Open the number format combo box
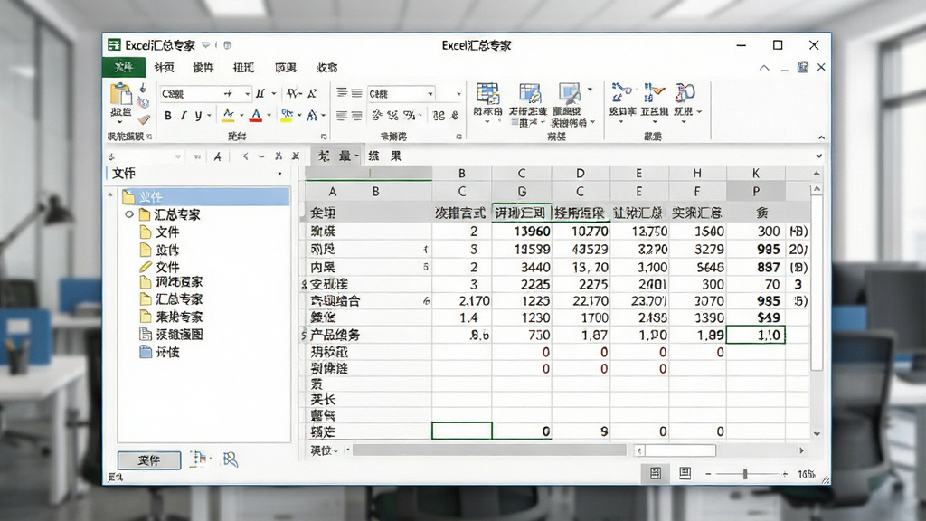926x521 pixels. coord(402,93)
